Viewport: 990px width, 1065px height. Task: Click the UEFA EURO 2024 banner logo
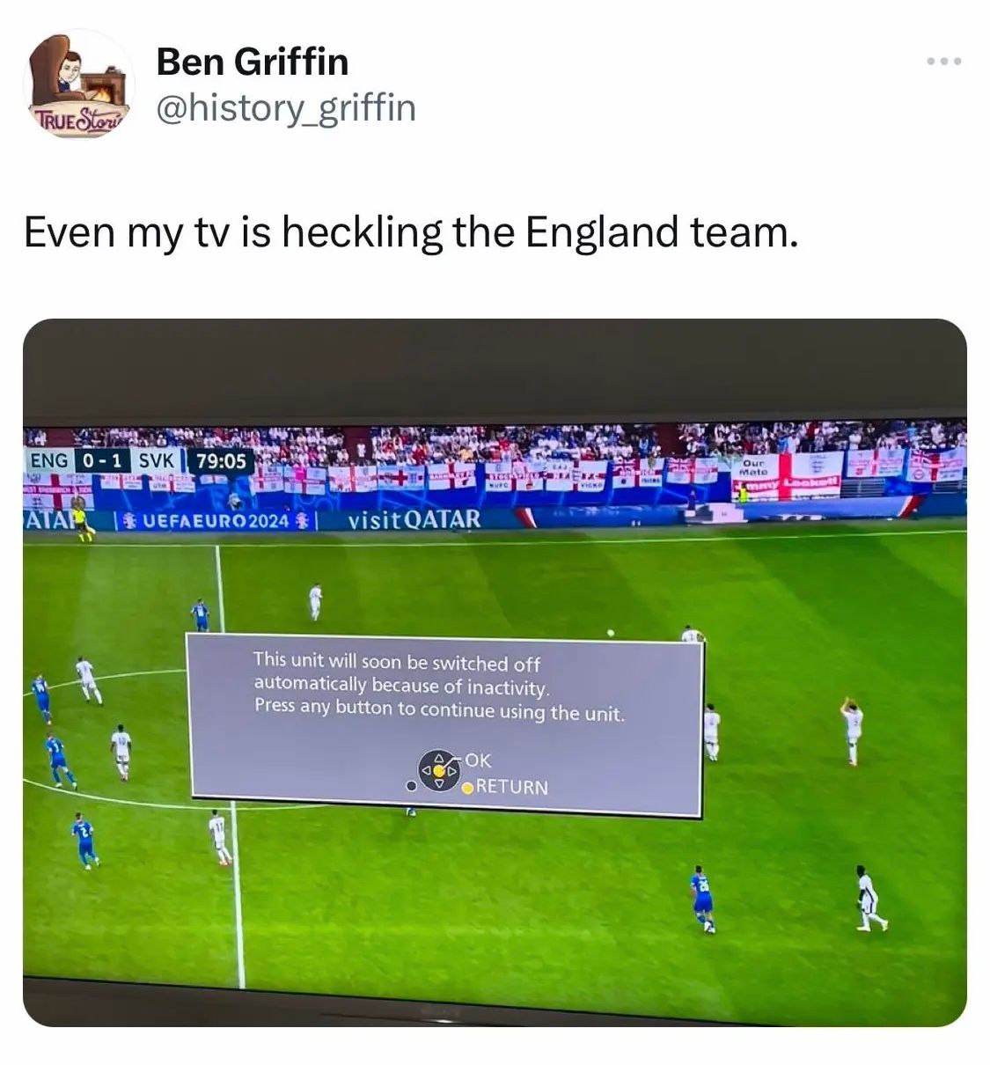(x=215, y=520)
